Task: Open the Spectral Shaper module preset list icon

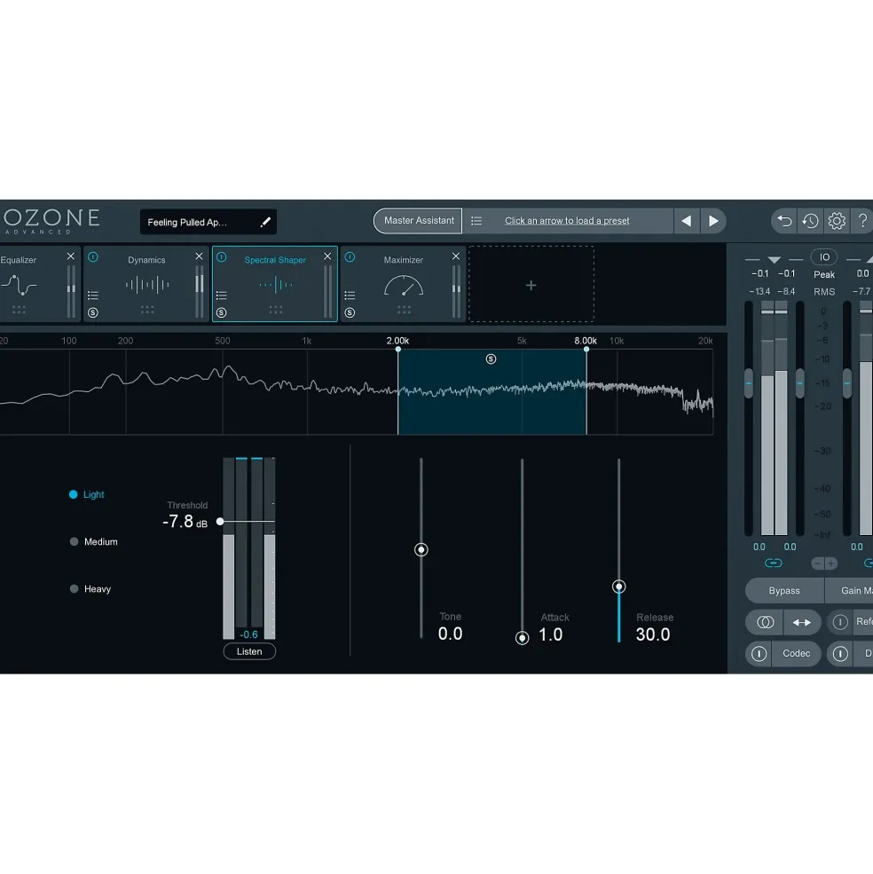Action: [221, 295]
